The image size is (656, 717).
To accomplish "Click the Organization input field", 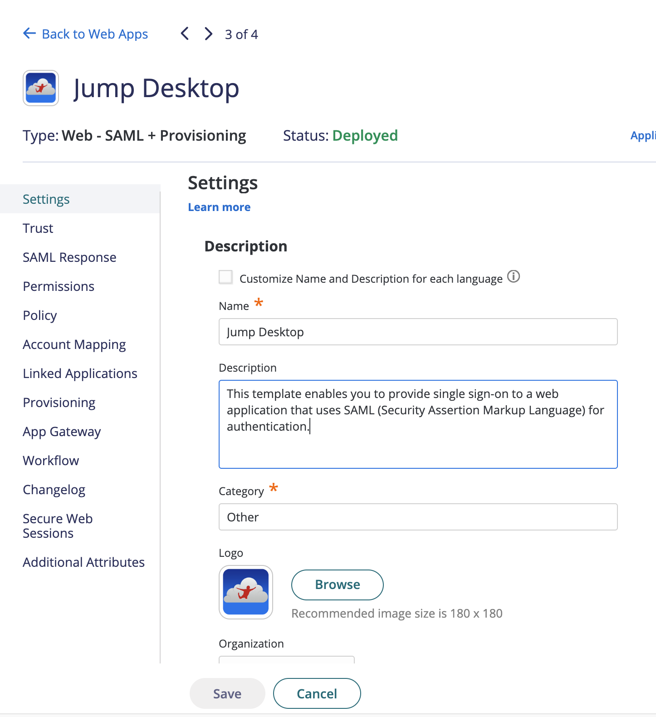I will pyautogui.click(x=287, y=659).
